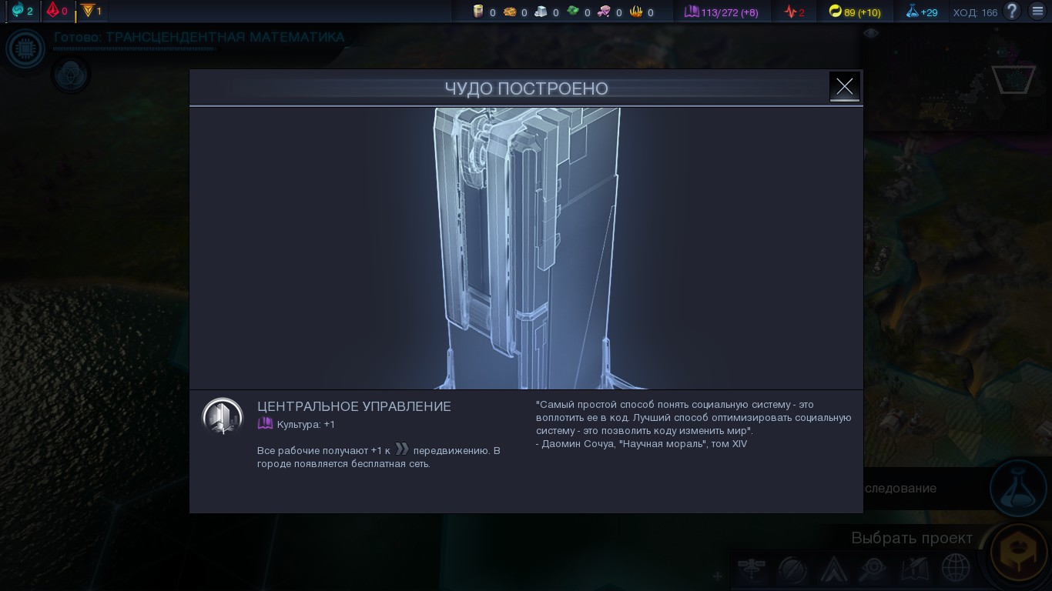Image resolution: width=1052 pixels, height=591 pixels.
Task: Click the gray titanium resource icon
Action: click(x=541, y=12)
